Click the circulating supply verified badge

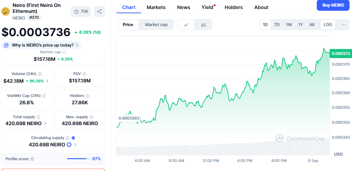pyautogui.click(x=73, y=138)
